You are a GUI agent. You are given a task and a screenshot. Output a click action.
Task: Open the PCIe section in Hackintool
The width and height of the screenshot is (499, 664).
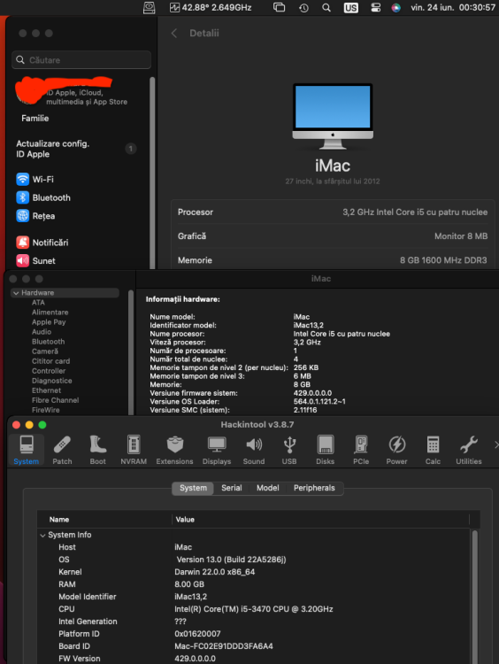point(361,450)
